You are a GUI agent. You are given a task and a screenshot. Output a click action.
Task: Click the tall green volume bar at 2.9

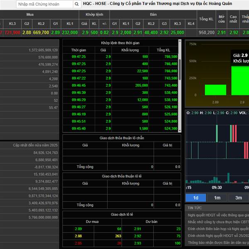240,81
